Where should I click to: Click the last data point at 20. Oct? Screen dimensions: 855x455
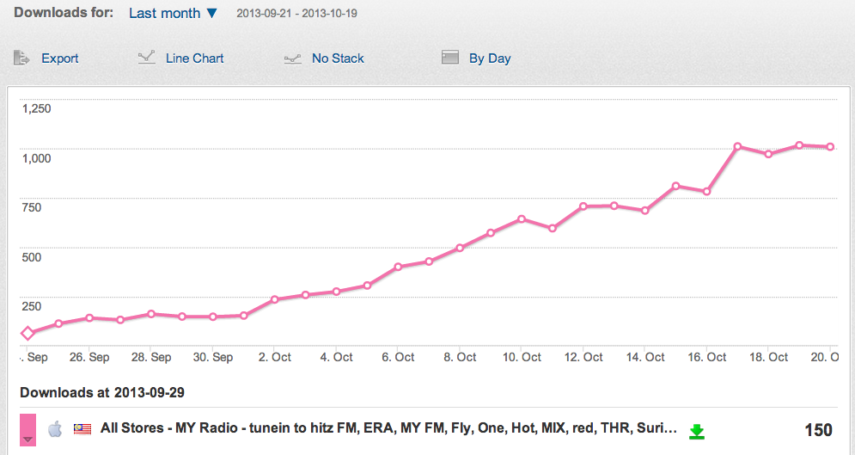coord(830,147)
